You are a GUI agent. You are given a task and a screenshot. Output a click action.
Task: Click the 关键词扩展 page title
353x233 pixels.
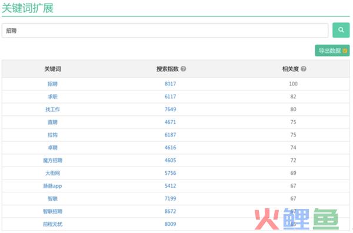[x=28, y=8]
